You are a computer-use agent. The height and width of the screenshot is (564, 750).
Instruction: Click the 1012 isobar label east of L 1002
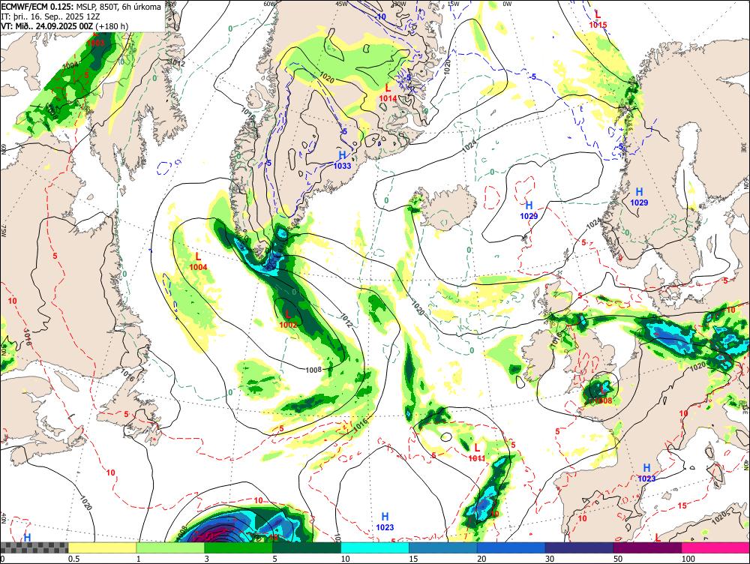coord(346,320)
